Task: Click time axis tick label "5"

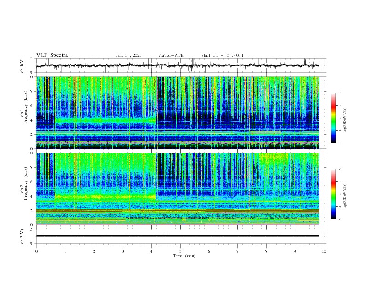Action: [180, 251]
